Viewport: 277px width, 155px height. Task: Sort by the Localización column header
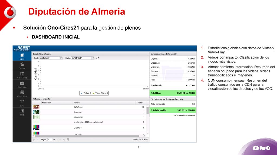tap(57, 103)
